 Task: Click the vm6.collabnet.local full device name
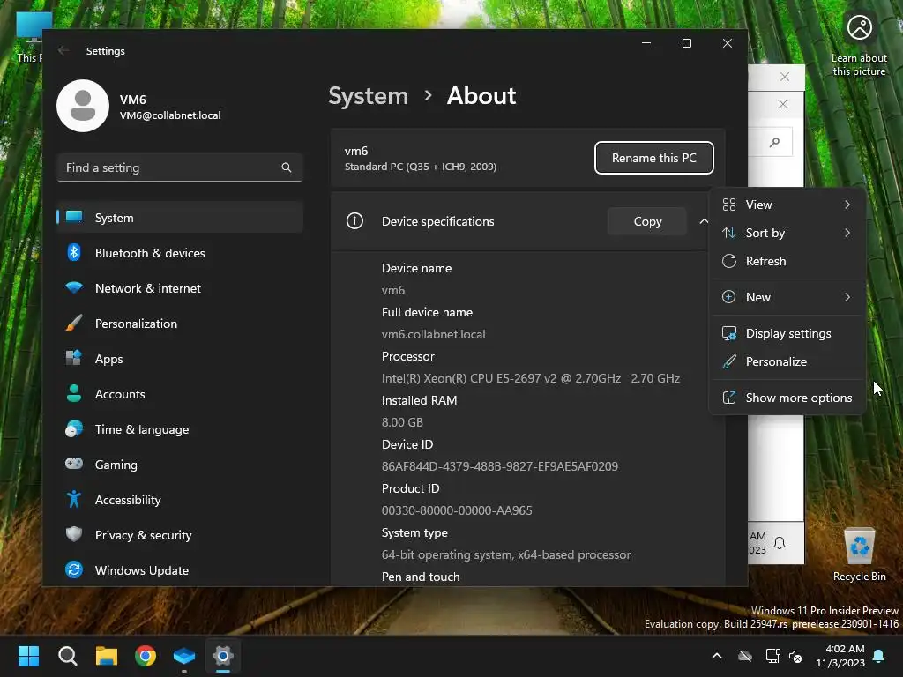pyautogui.click(x=433, y=334)
